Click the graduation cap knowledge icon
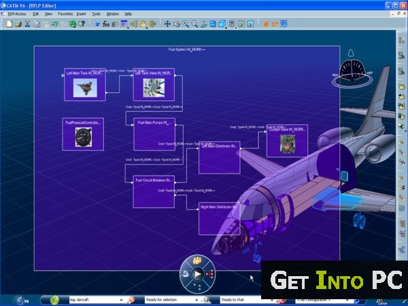The width and height of the screenshot is (408, 306). [x=97, y=24]
